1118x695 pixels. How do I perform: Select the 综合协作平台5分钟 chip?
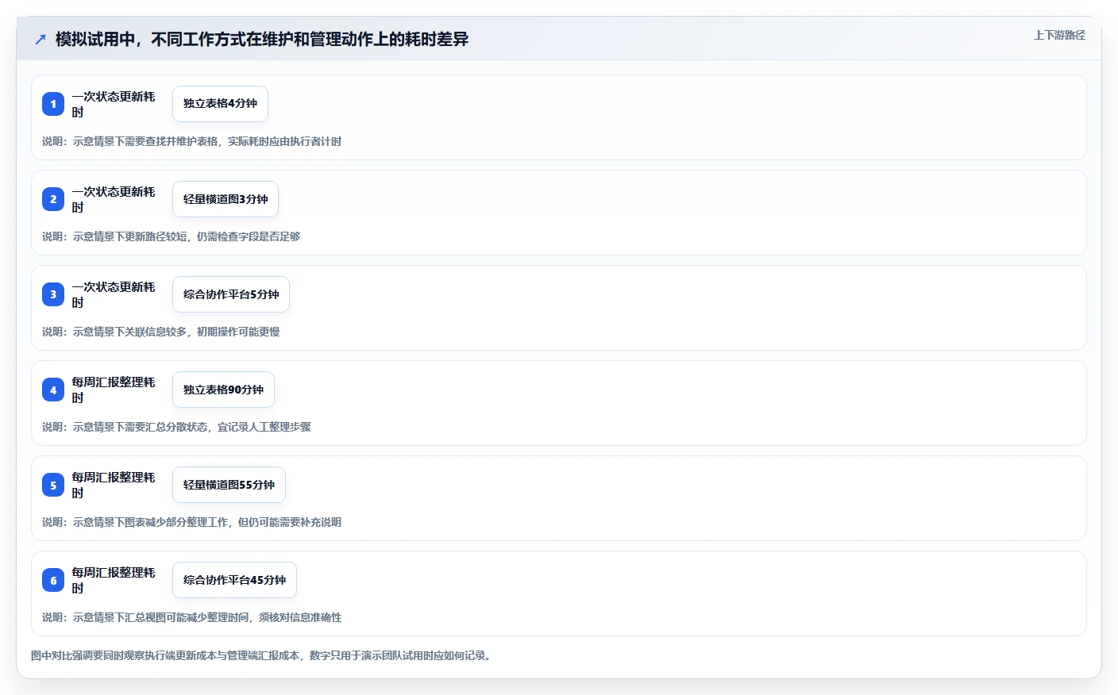[x=231, y=294]
